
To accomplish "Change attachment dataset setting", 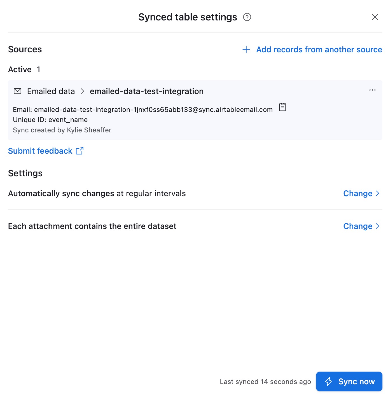I will (x=358, y=226).
